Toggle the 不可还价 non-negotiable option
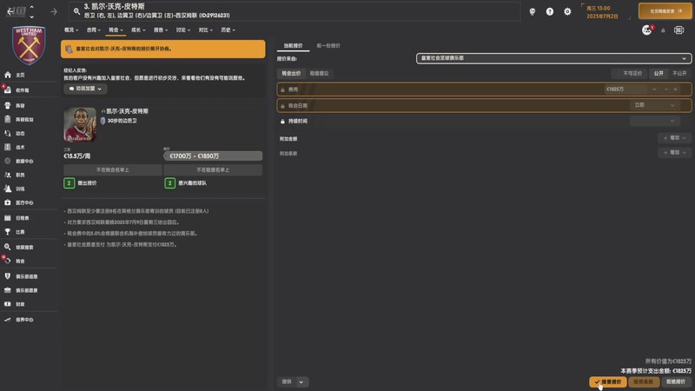695x391 pixels. click(631, 74)
